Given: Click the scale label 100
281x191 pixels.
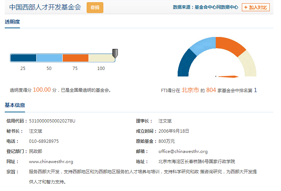Looking at the screenshot, I should [x=101, y=68].
